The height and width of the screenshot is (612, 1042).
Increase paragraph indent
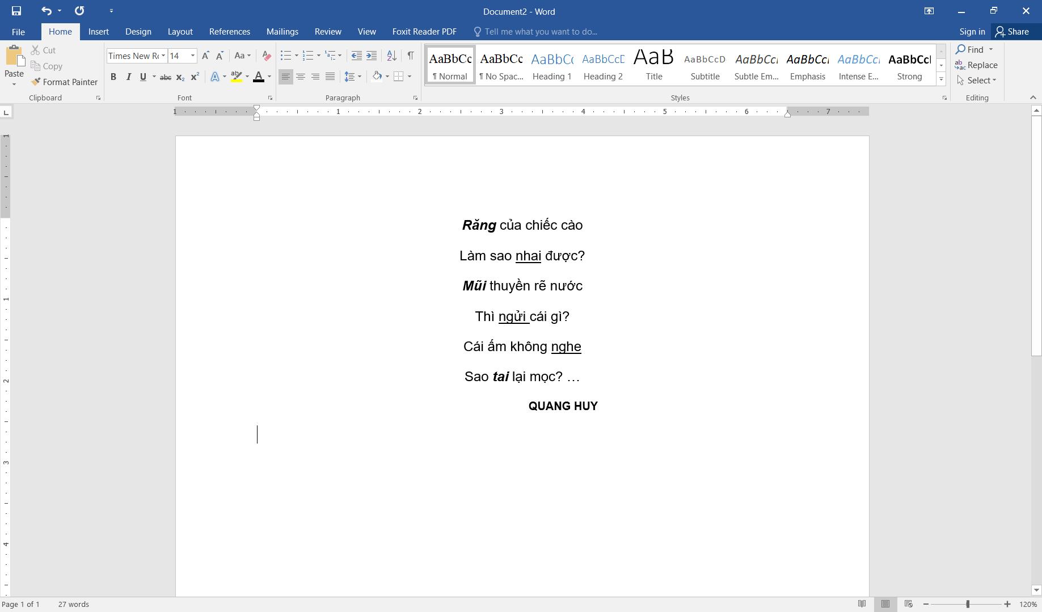371,56
